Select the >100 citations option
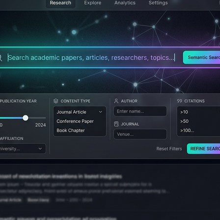Image resolution: width=220 pixels, height=220 pixels. (x=187, y=131)
